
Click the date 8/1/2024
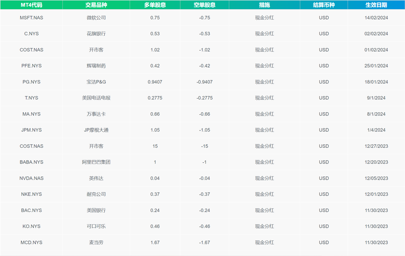(x=376, y=114)
